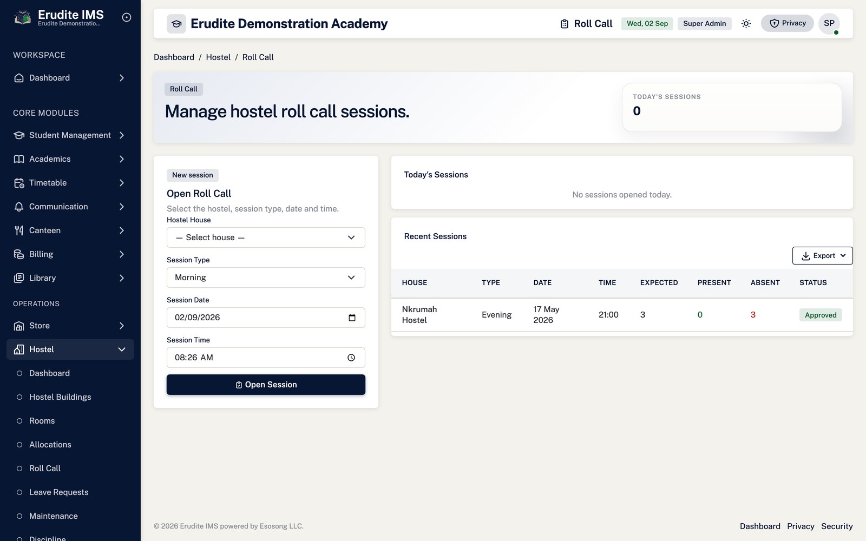Click the HOUSE column header
Screen dimensions: 866x541
coord(415,283)
